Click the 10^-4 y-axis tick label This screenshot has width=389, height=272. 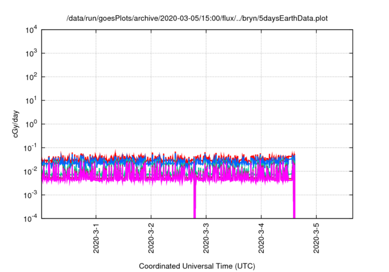click(x=30, y=219)
